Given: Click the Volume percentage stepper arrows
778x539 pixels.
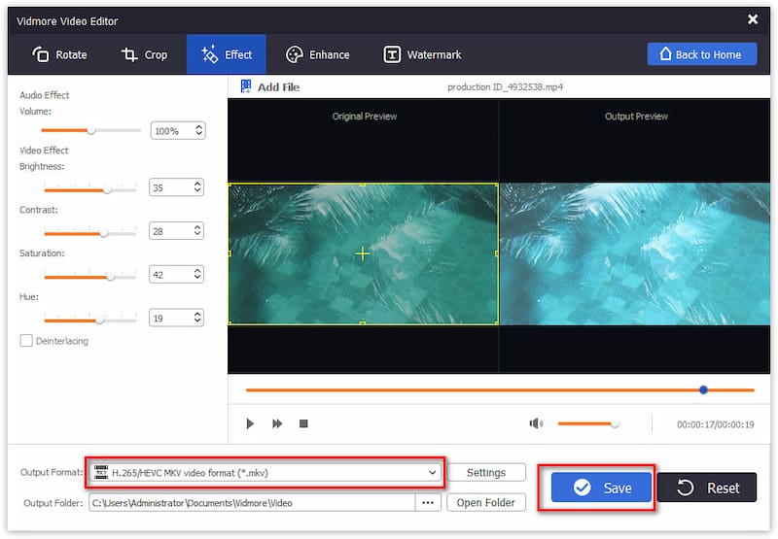Looking at the screenshot, I should pyautogui.click(x=199, y=130).
